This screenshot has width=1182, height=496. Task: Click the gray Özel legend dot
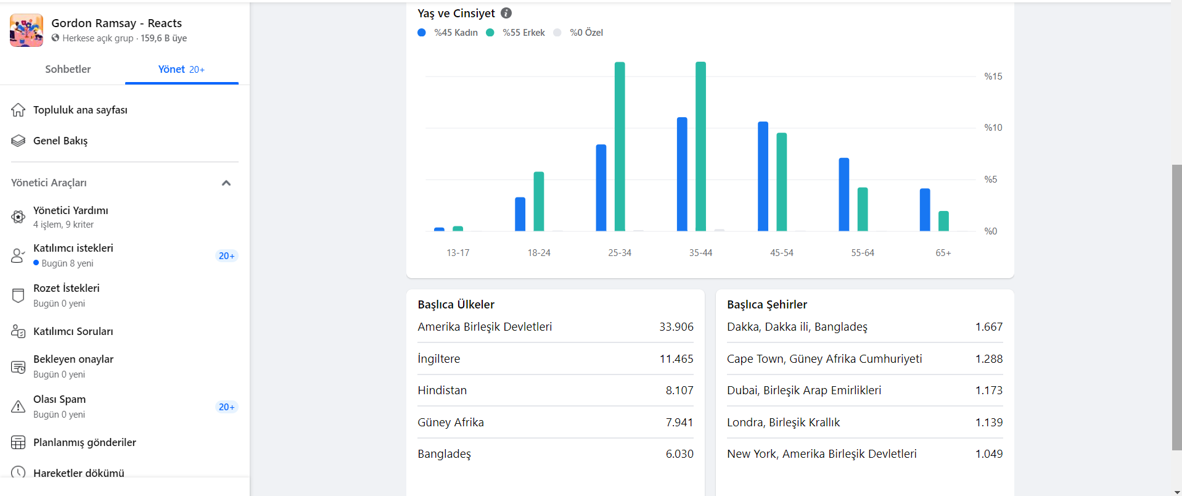pyautogui.click(x=557, y=33)
